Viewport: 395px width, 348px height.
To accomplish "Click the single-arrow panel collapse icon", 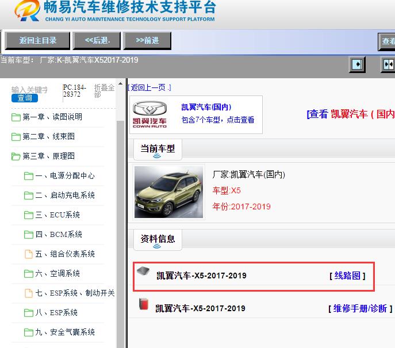I will [x=357, y=64].
